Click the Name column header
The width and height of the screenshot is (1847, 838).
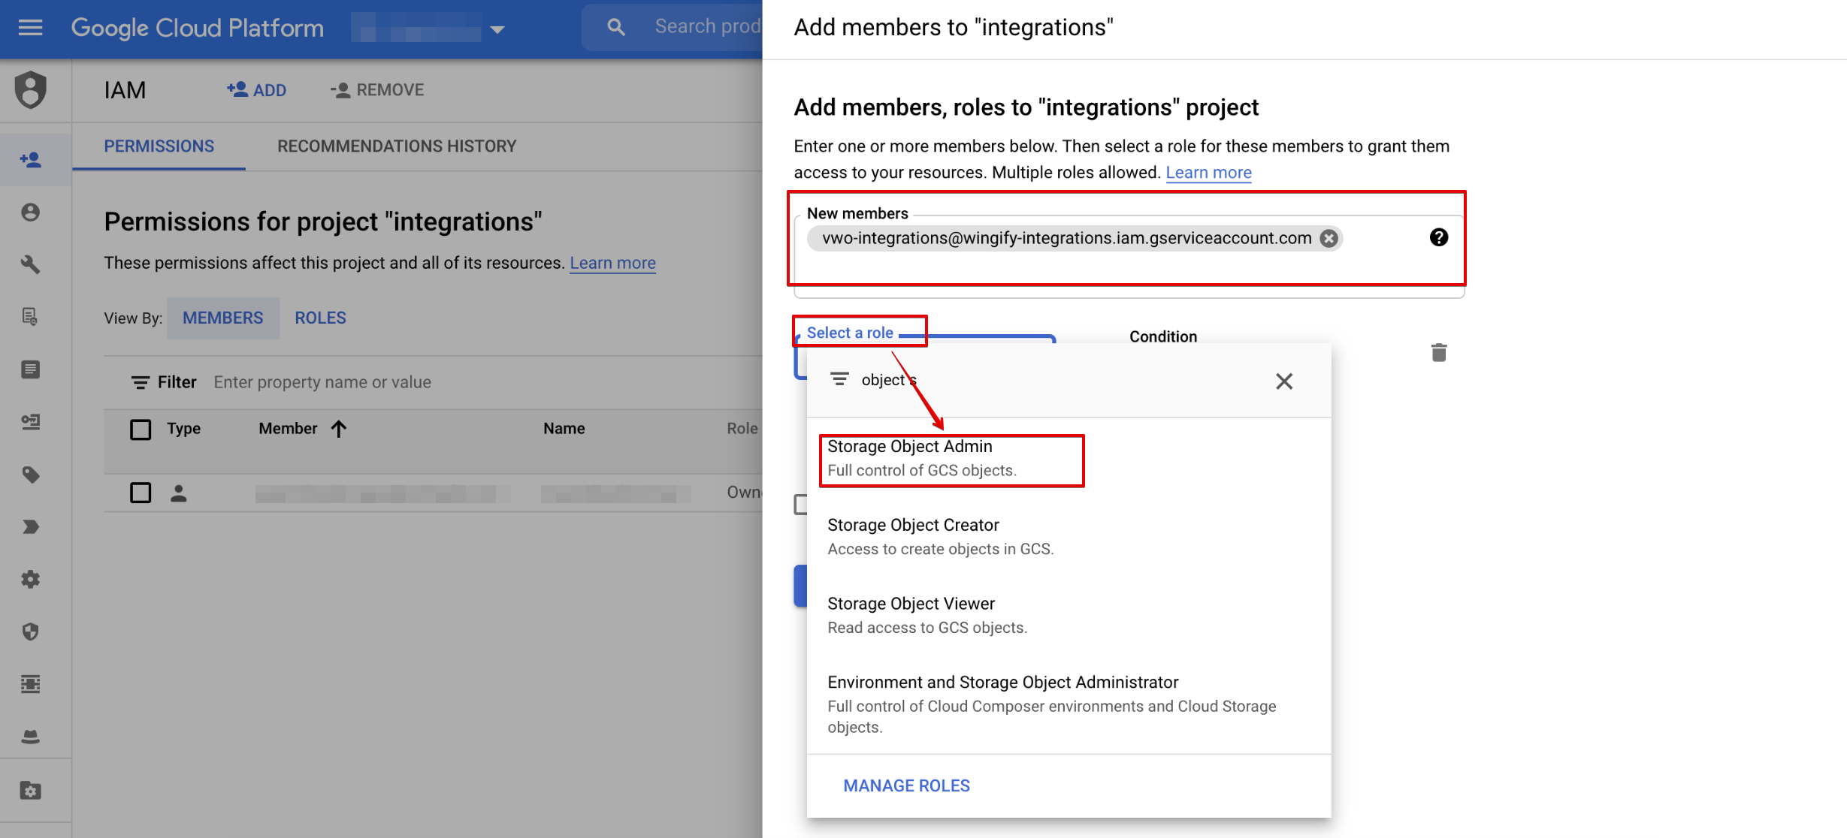(x=564, y=429)
